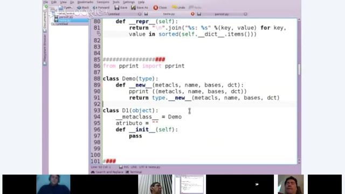Viewport: 345px width, 194px height.
Task: Close the persist.py tab via its round button
Action: (246, 14)
